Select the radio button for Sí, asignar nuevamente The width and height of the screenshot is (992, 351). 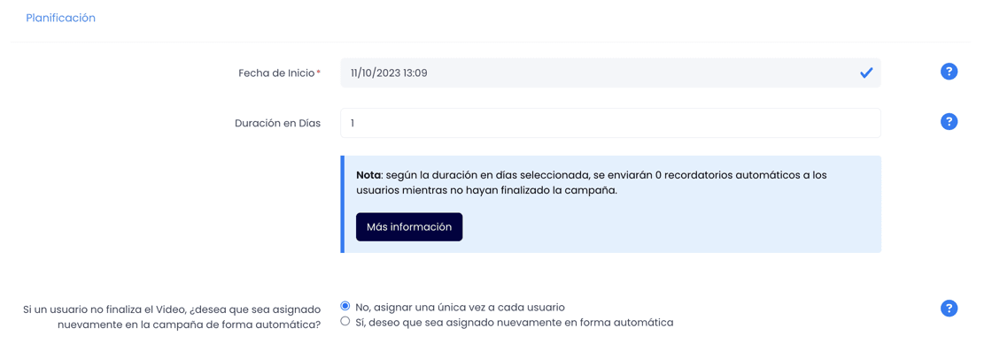pos(345,321)
